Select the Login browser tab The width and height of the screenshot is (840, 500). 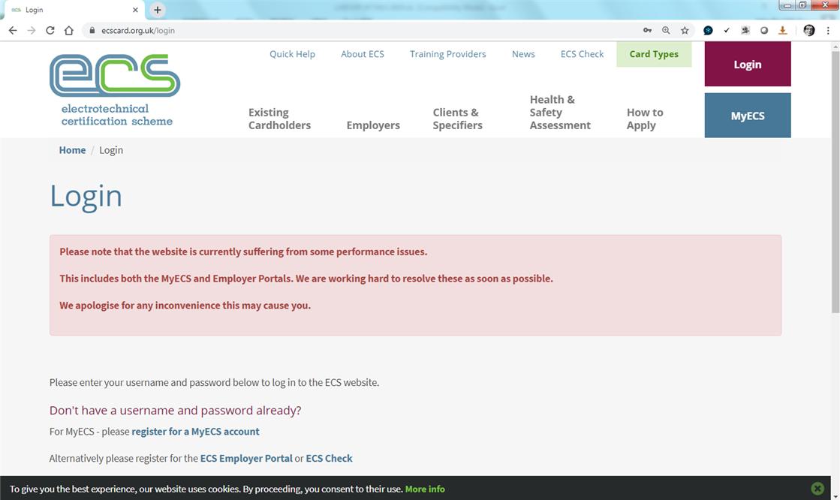[x=72, y=10]
